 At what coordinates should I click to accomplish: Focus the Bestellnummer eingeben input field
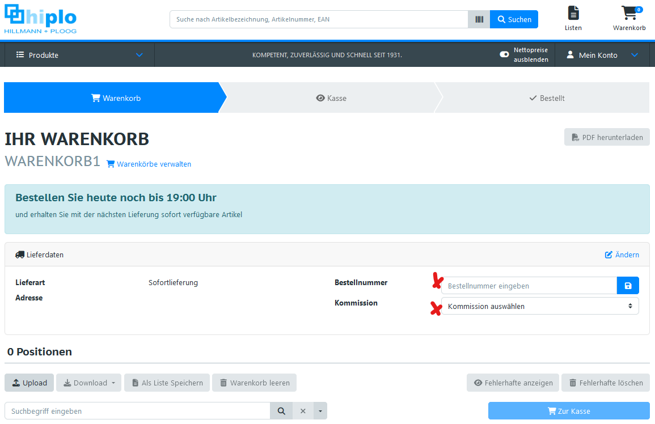[x=529, y=286]
